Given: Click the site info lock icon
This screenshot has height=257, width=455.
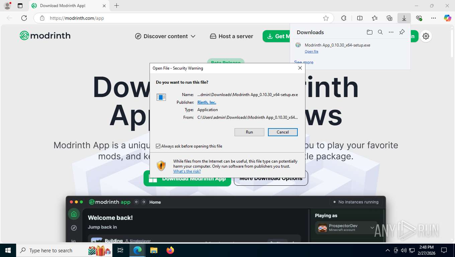Looking at the screenshot, I should point(42,18).
